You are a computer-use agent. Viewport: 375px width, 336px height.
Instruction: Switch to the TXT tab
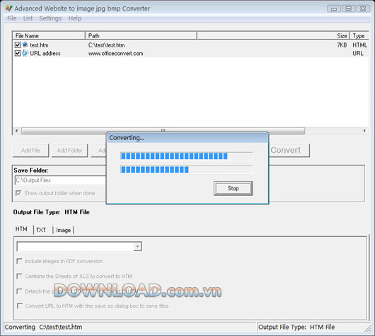pyautogui.click(x=41, y=230)
